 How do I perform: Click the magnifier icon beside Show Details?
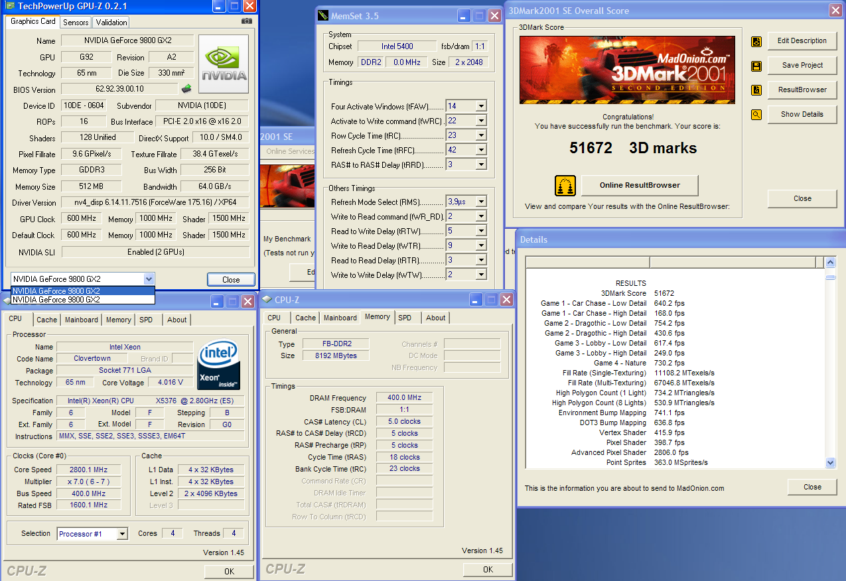tap(756, 115)
